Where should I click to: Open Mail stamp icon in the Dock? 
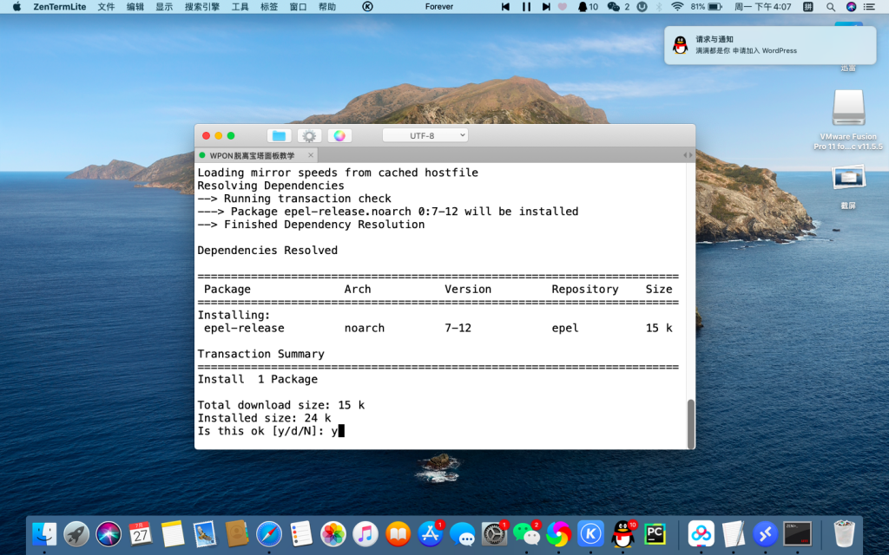click(205, 533)
